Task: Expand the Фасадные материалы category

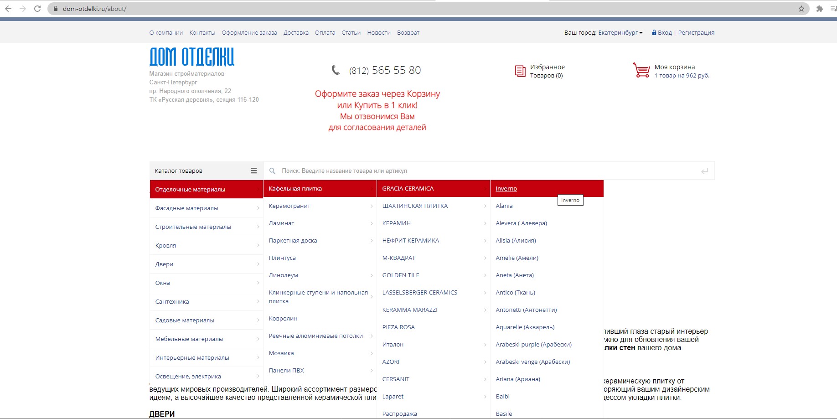Action: click(x=206, y=208)
